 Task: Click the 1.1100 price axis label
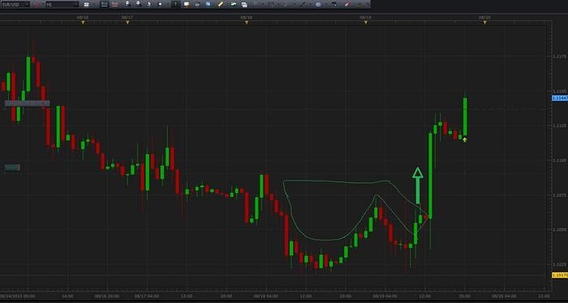pos(559,160)
